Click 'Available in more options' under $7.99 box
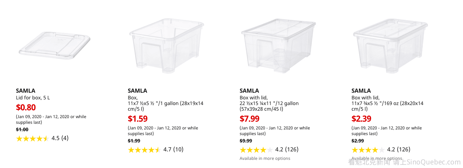 pyautogui.click(x=265, y=158)
